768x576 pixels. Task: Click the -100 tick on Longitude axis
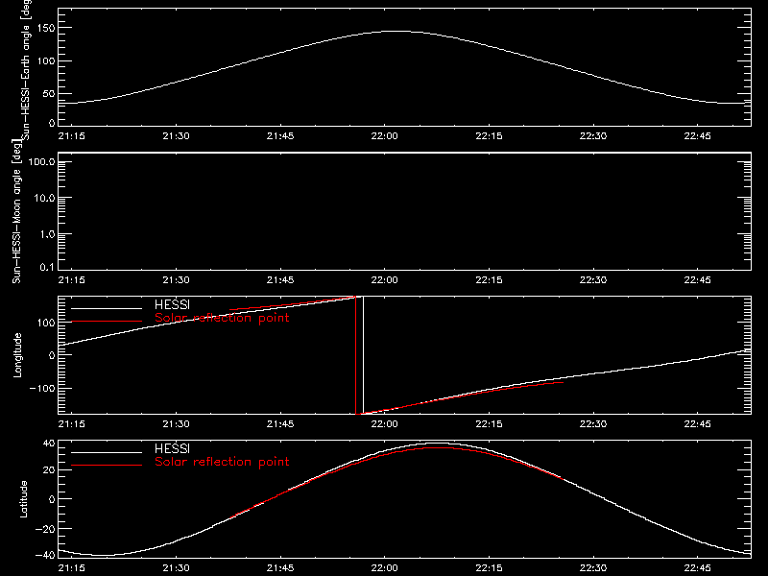click(x=42, y=388)
